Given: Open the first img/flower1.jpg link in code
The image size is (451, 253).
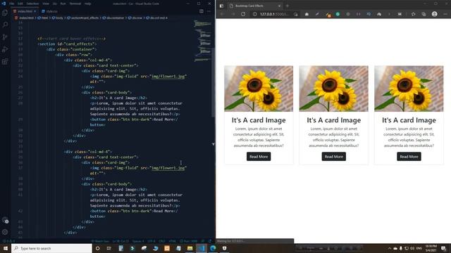Looking at the screenshot, I should tap(168, 77).
